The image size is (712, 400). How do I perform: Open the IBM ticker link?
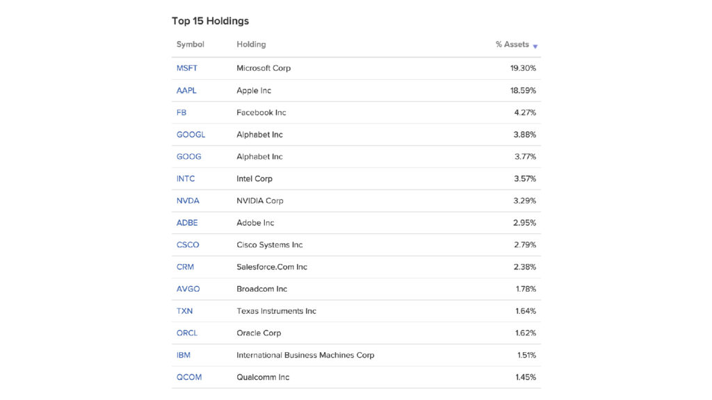pos(184,355)
